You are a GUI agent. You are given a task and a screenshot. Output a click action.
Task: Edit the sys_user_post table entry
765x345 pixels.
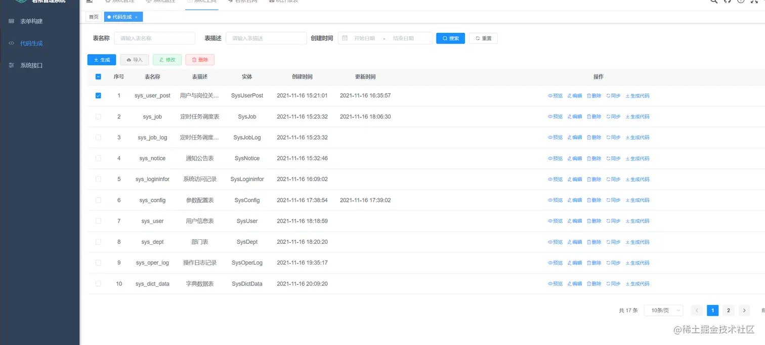coord(575,96)
